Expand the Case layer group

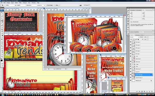click(133, 64)
